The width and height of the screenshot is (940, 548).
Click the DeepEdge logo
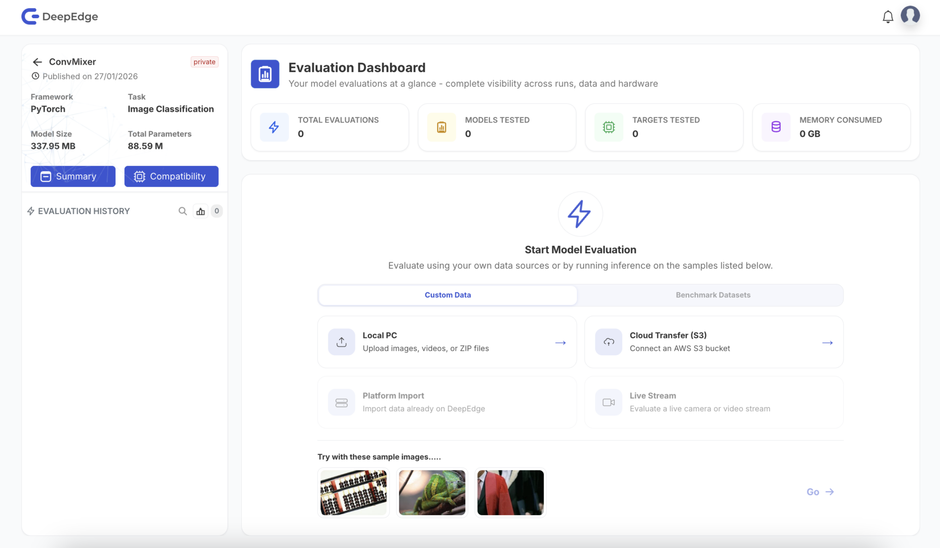(60, 16)
